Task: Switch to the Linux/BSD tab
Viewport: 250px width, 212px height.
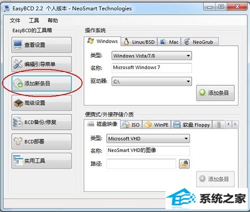Action: tap(139, 42)
